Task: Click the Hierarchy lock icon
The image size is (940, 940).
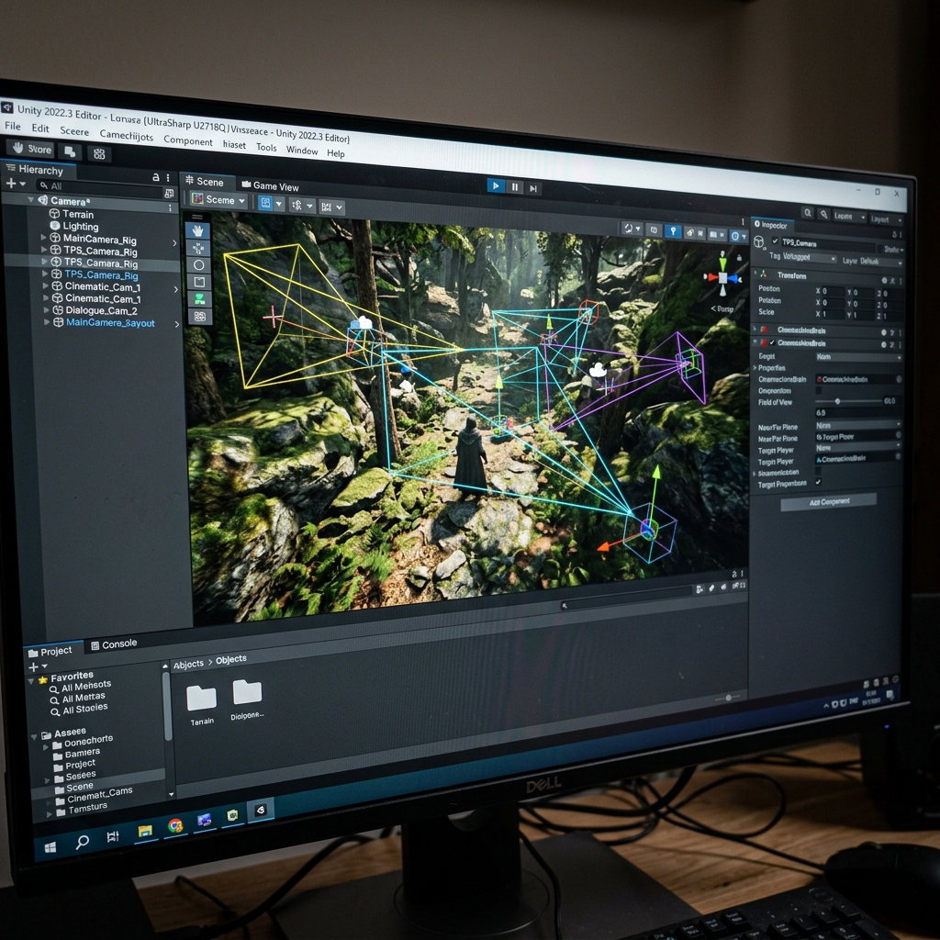Action: pos(156,177)
